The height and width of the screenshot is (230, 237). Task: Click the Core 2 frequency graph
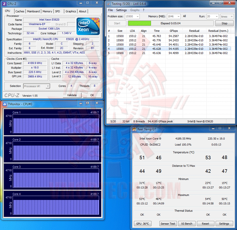coord(56,151)
